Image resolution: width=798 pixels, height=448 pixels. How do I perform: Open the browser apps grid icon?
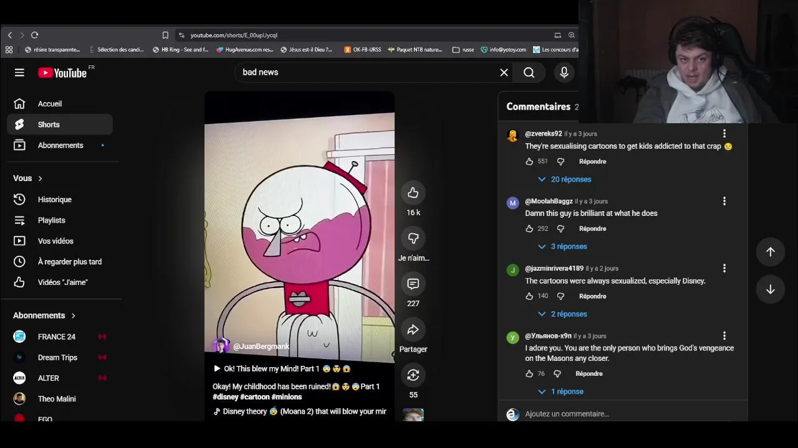[x=9, y=50]
